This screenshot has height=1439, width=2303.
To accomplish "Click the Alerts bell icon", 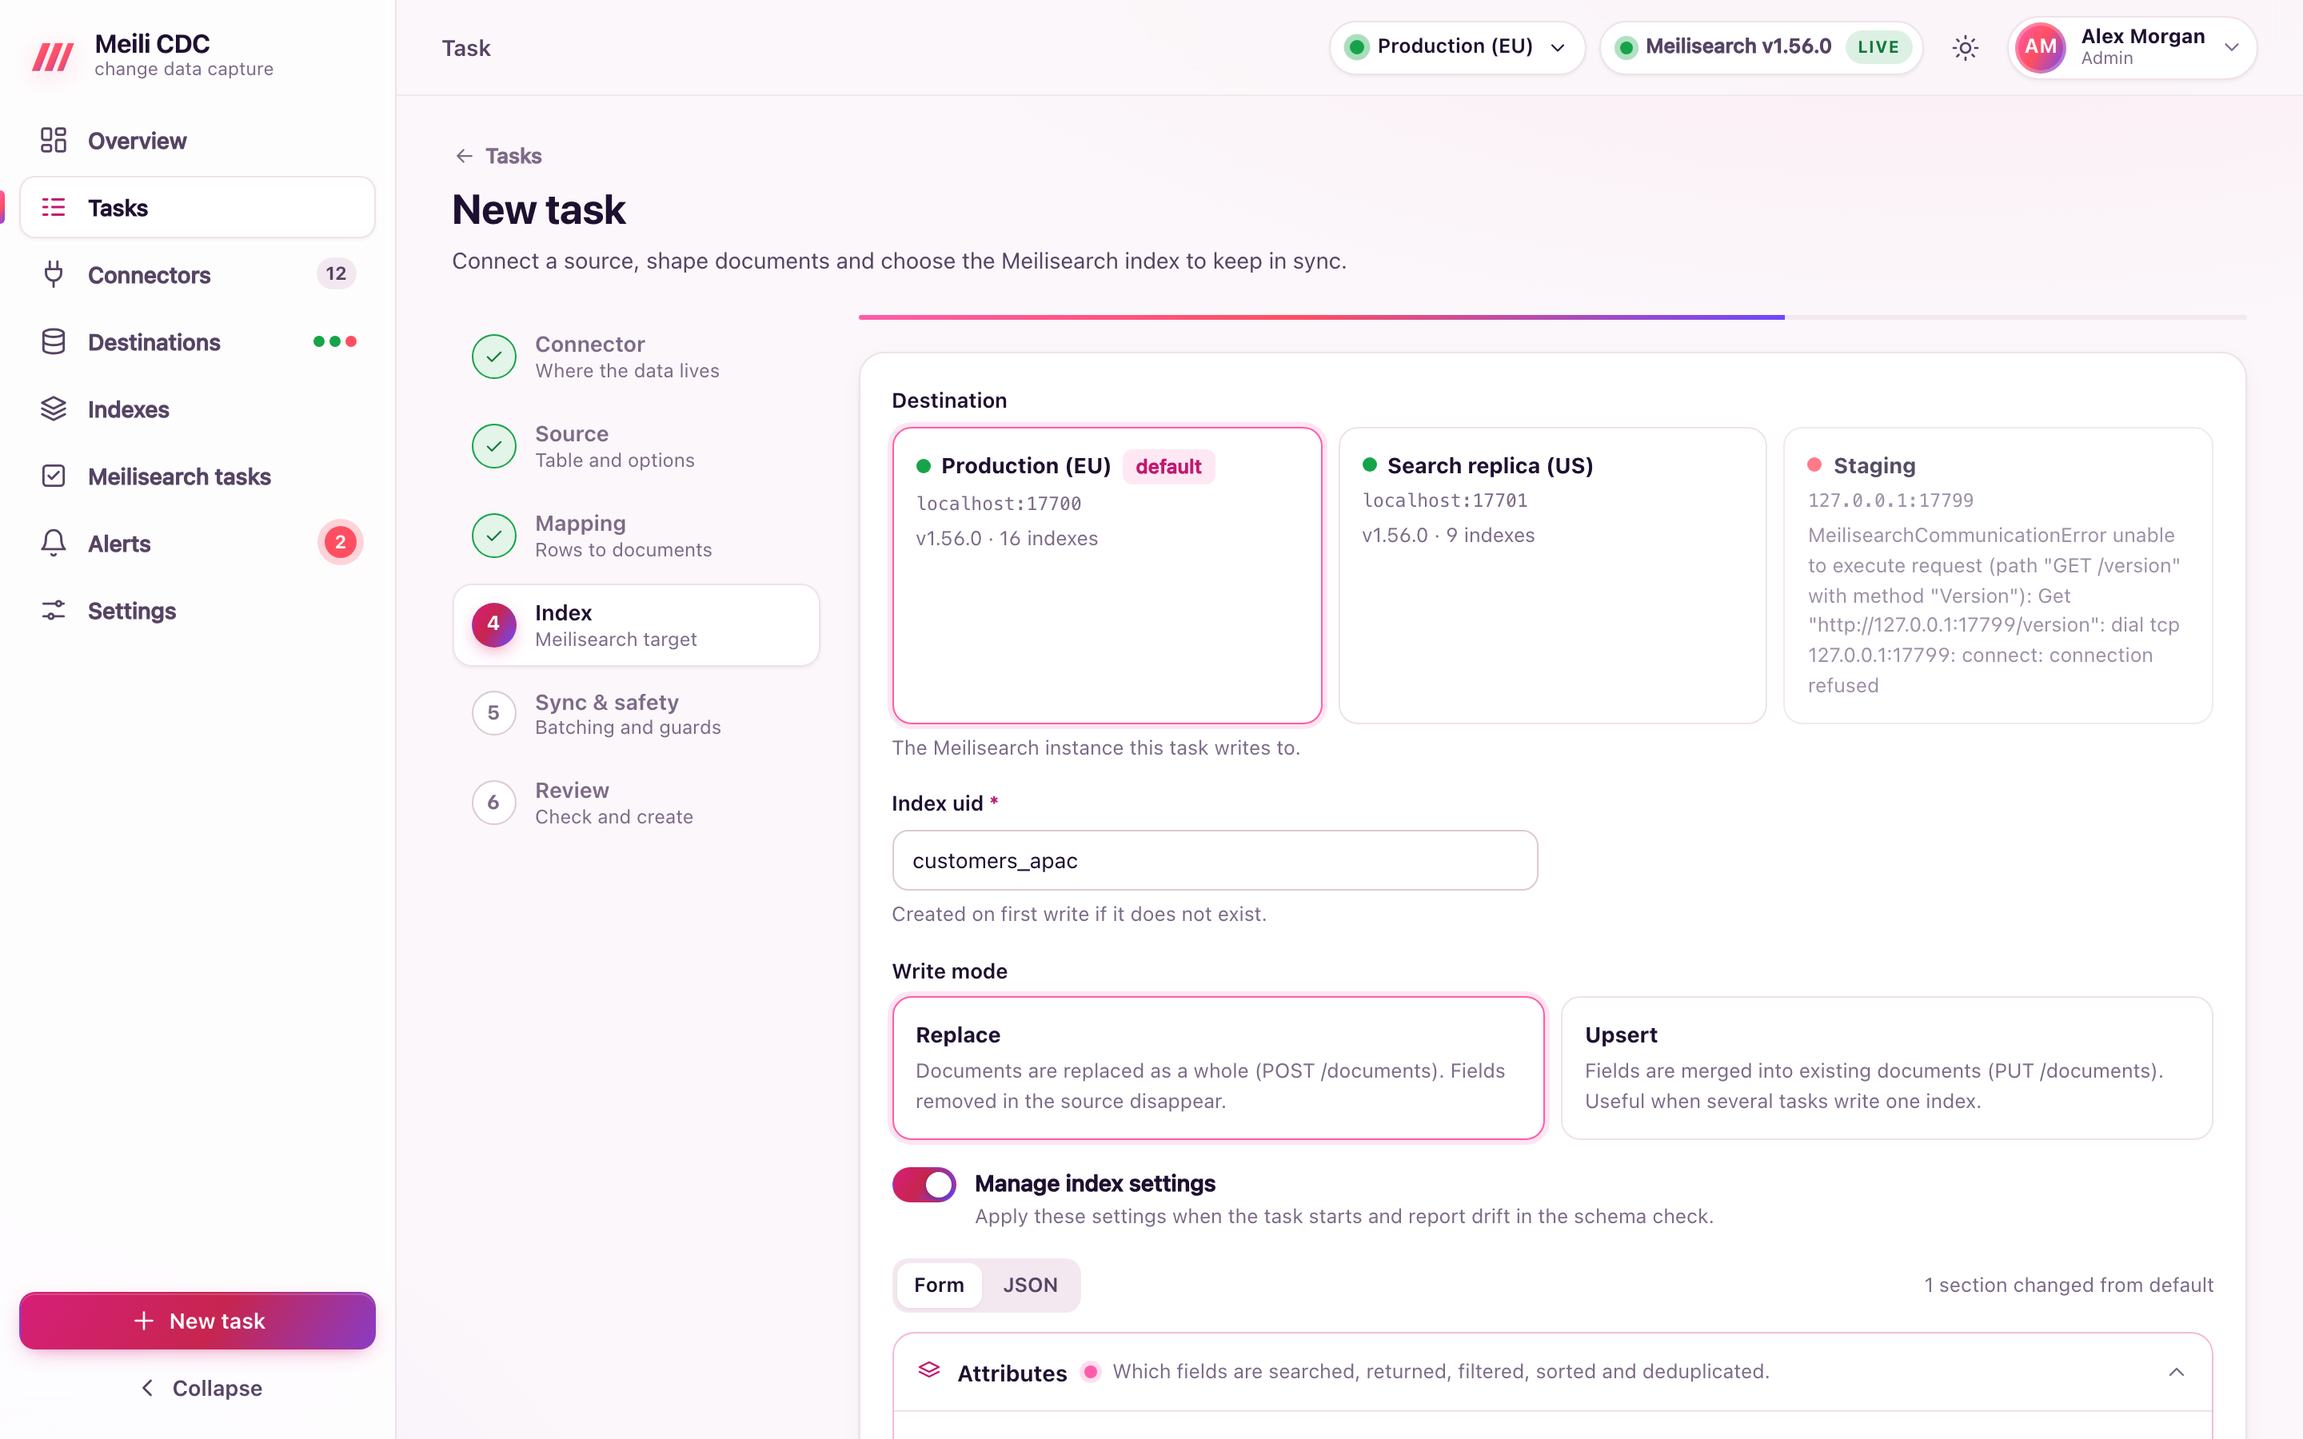I will [x=54, y=544].
